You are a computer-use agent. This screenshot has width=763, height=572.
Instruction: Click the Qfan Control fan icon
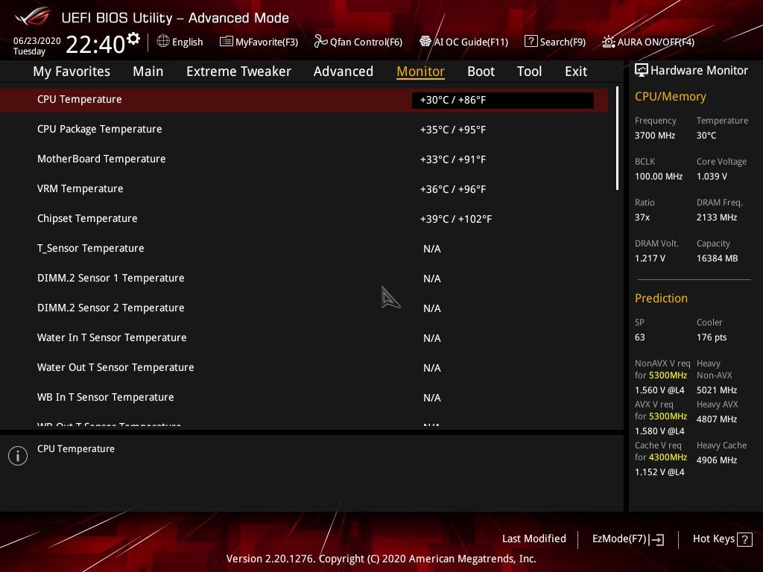point(320,42)
